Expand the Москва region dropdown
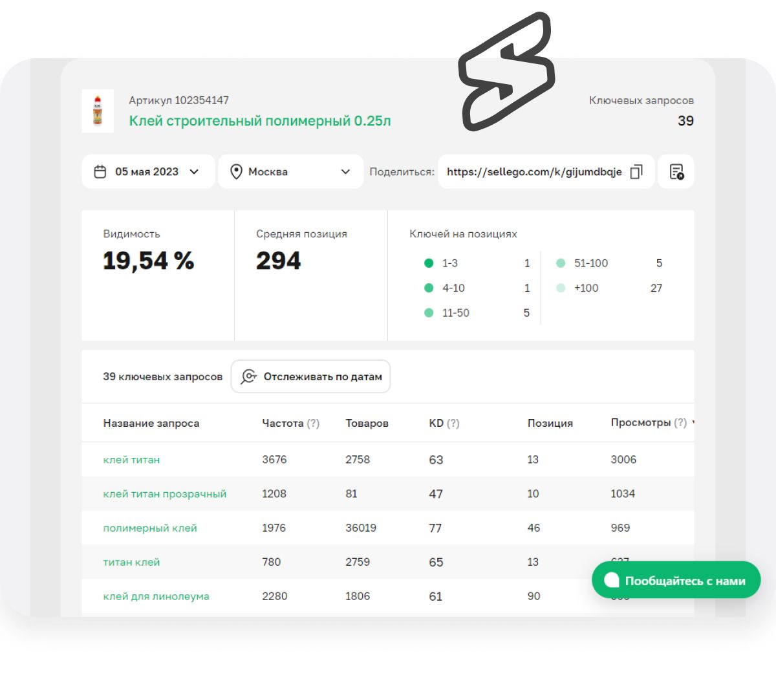The width and height of the screenshot is (776, 679). pos(290,172)
